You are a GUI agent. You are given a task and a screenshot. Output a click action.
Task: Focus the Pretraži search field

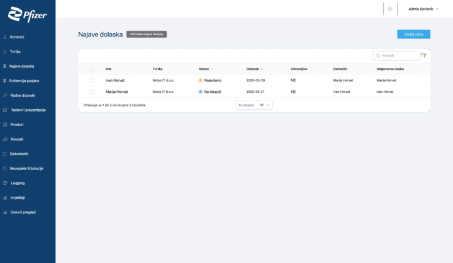[396, 56]
